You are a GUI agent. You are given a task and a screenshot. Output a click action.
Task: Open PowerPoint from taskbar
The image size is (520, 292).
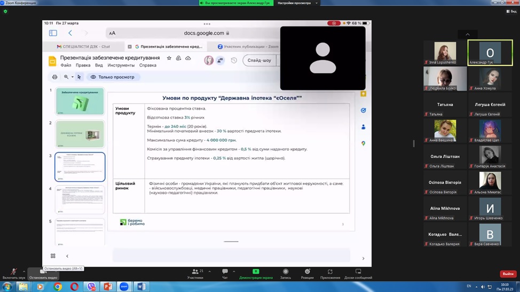pyautogui.click(x=108, y=287)
